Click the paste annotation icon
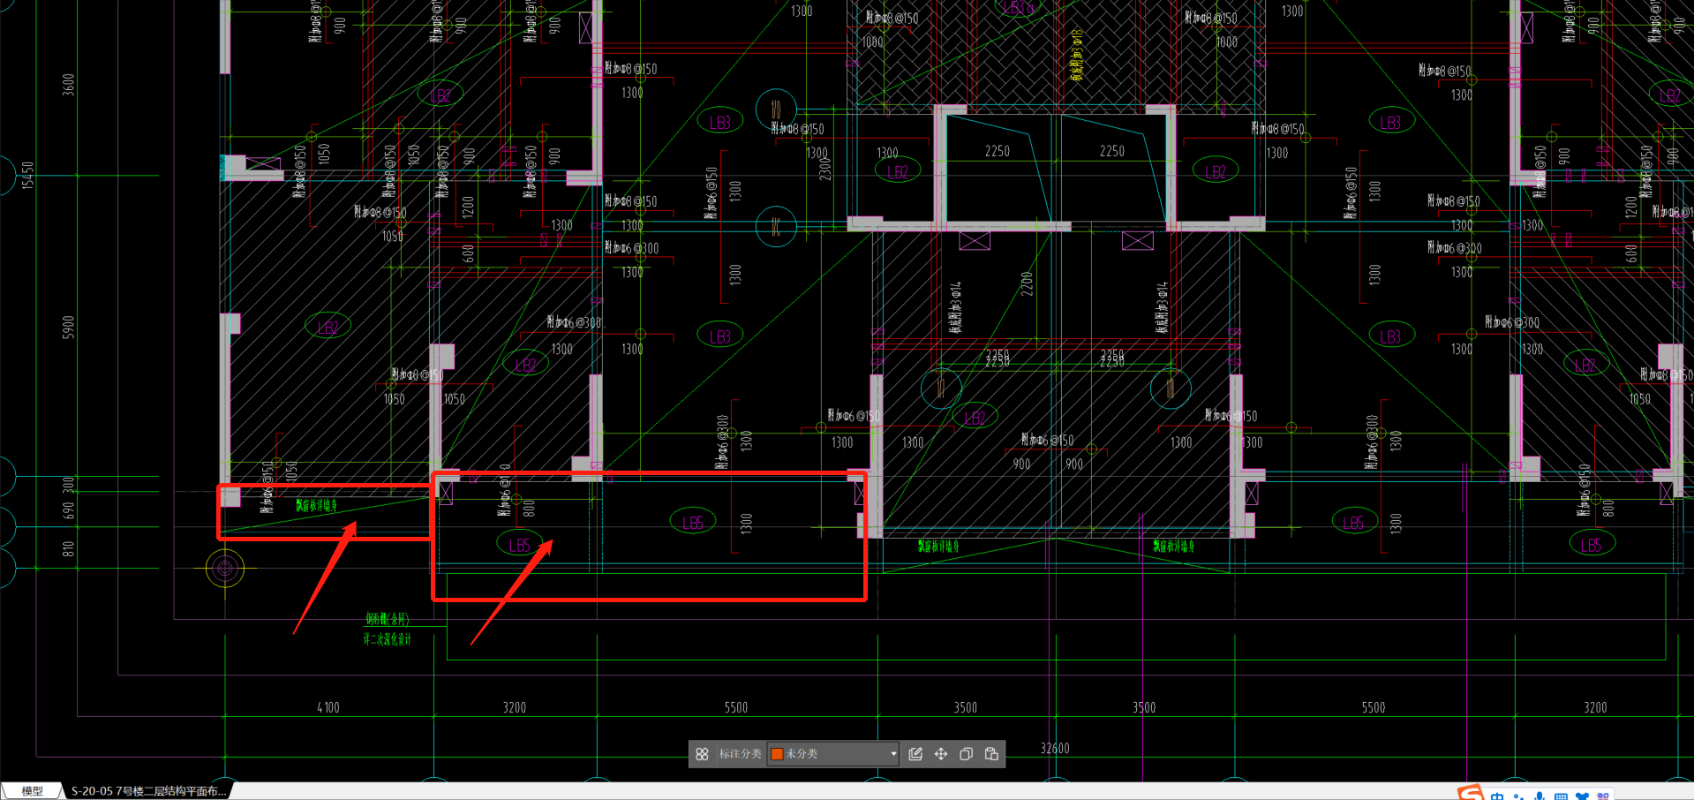Viewport: 1694px width, 800px height. (991, 754)
